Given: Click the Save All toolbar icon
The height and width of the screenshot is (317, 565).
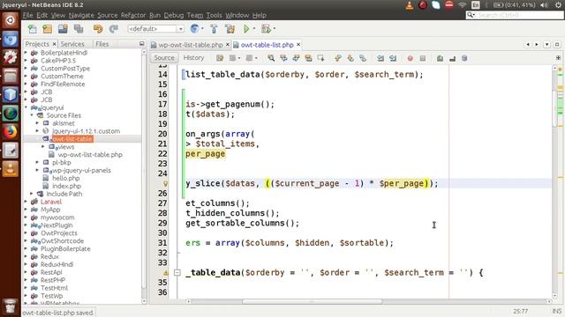Looking at the screenshot, I should coord(79,29).
